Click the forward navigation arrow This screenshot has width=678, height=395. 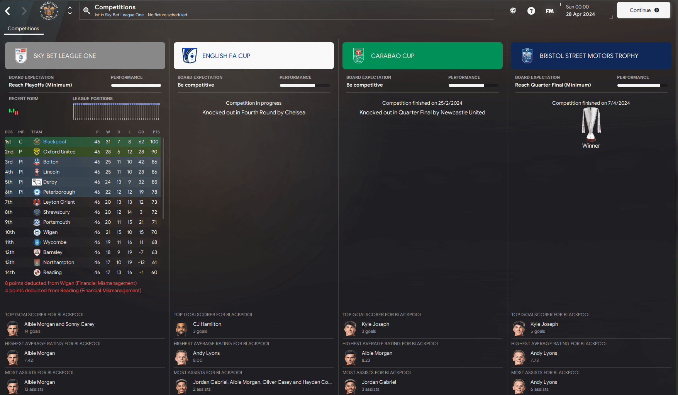(24, 11)
